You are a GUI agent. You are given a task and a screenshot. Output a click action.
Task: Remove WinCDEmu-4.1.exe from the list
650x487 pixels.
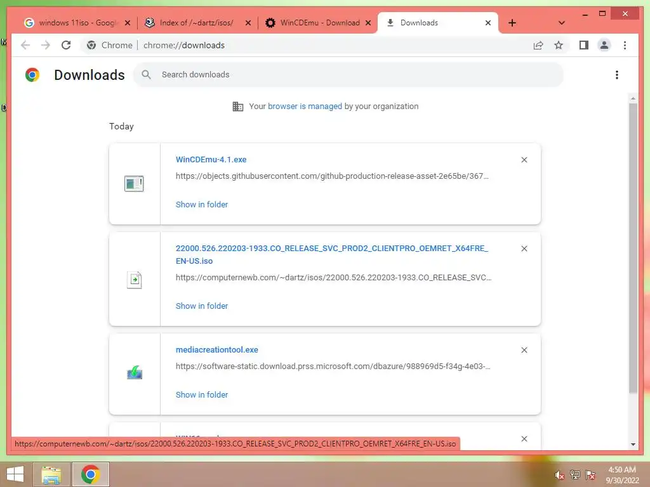pos(524,160)
